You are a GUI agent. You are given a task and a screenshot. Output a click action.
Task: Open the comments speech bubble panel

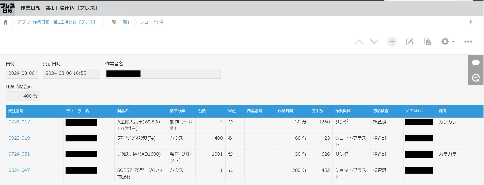pyautogui.click(x=476, y=63)
